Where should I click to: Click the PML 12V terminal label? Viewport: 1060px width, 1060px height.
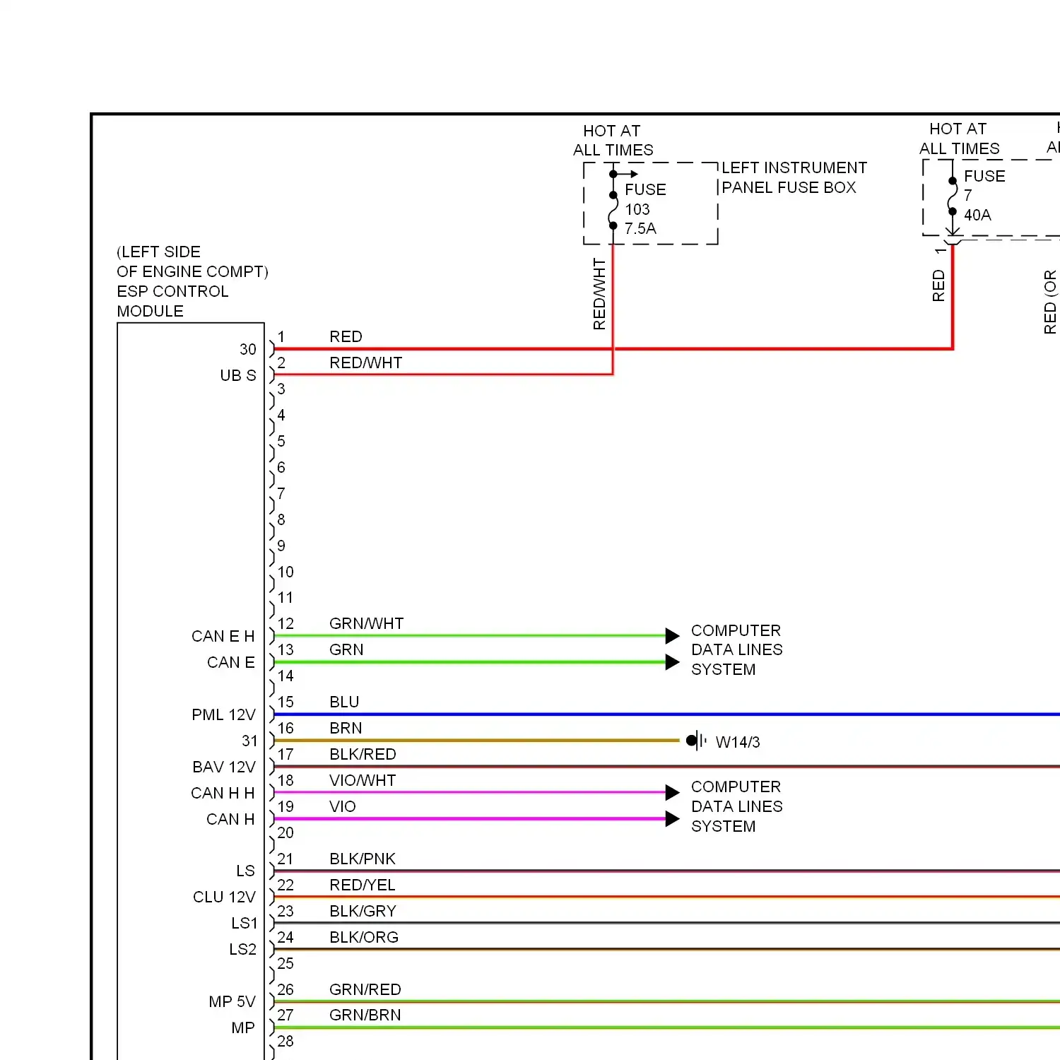tap(223, 714)
